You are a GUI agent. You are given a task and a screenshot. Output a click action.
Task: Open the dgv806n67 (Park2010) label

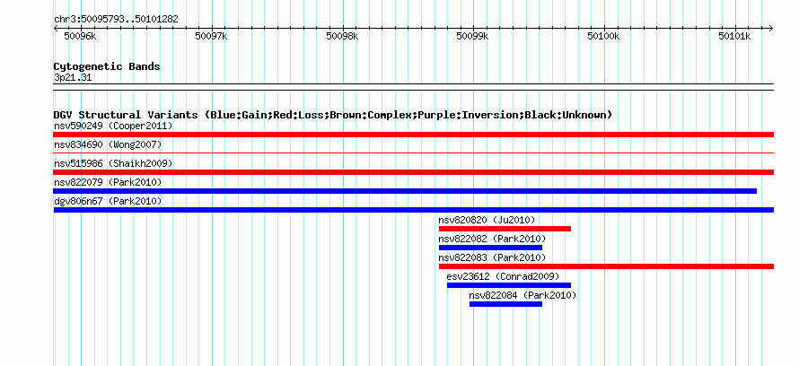click(x=108, y=201)
